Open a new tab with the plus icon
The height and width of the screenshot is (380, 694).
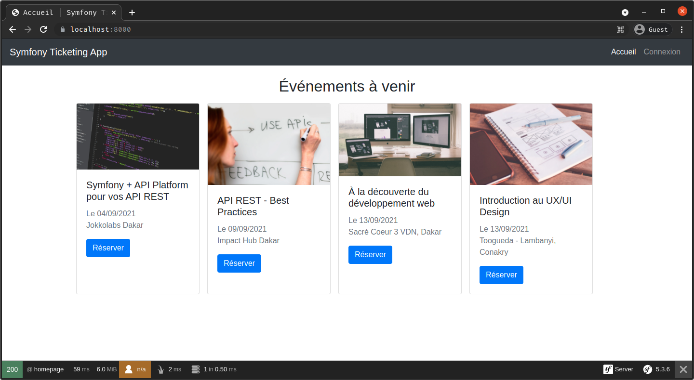132,13
